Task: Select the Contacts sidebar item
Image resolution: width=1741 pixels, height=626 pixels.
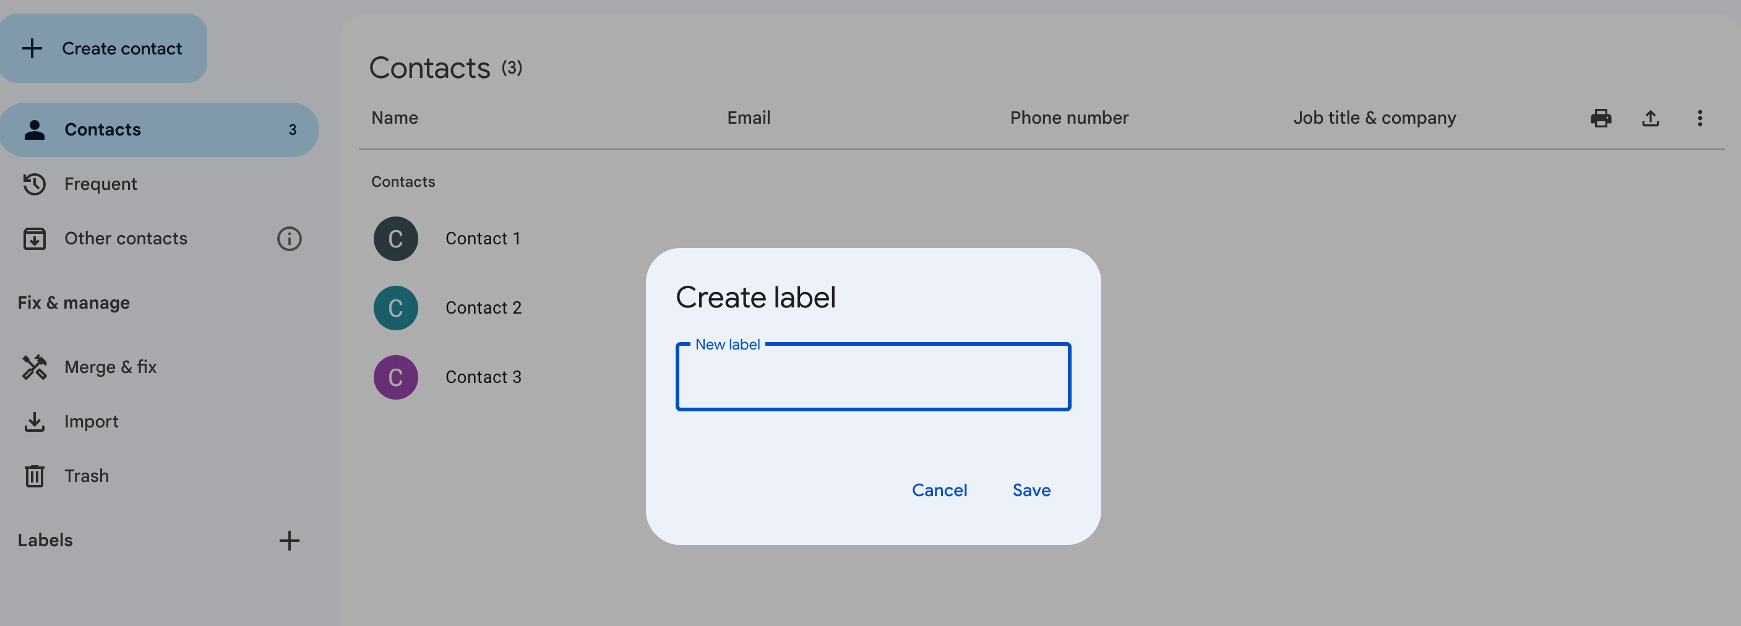Action: pos(103,130)
